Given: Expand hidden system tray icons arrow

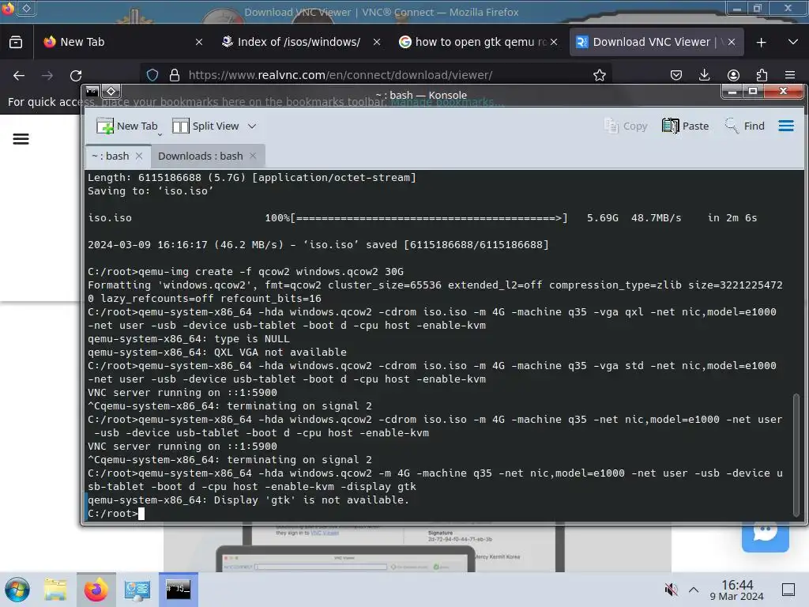Looking at the screenshot, I should coord(694,590).
